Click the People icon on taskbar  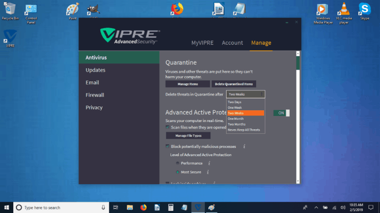pos(305,207)
